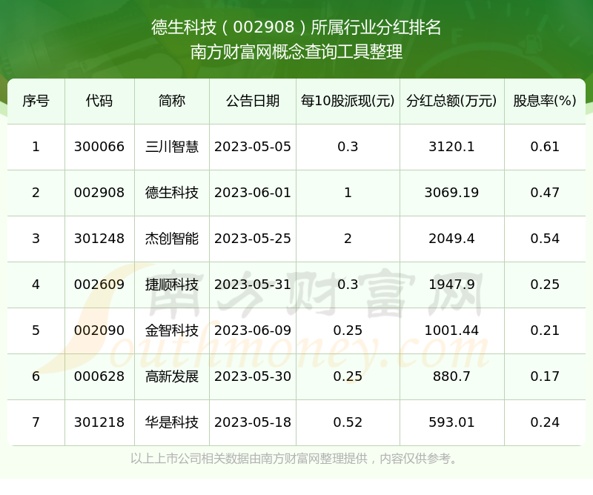Click the 序号 column header
The height and width of the screenshot is (495, 593).
coord(36,101)
